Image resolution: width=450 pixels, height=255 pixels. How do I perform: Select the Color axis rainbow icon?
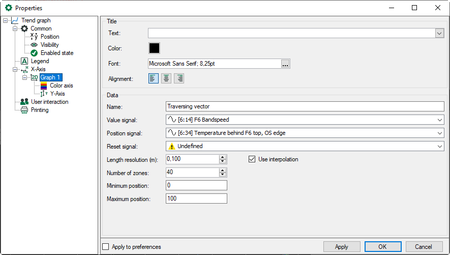click(x=43, y=86)
